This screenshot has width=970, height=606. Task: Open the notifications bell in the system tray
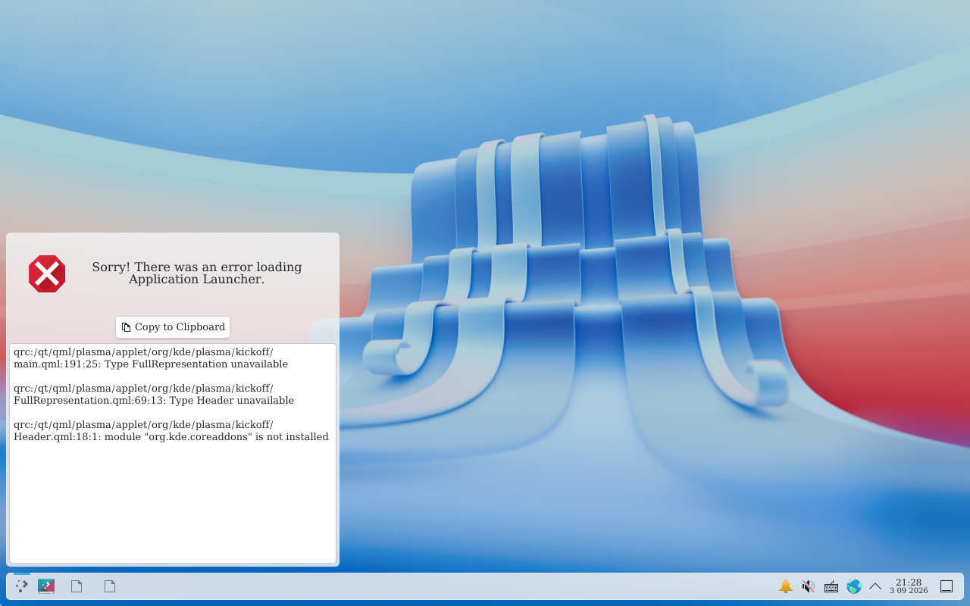pyautogui.click(x=786, y=586)
